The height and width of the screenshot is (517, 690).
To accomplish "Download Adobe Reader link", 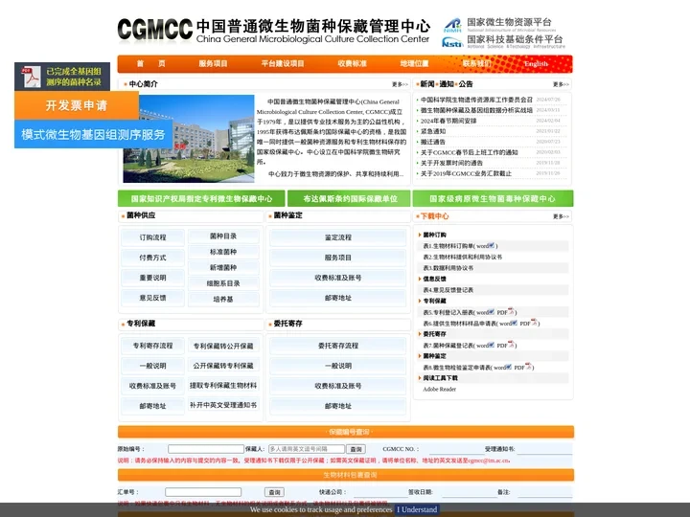I will (439, 389).
